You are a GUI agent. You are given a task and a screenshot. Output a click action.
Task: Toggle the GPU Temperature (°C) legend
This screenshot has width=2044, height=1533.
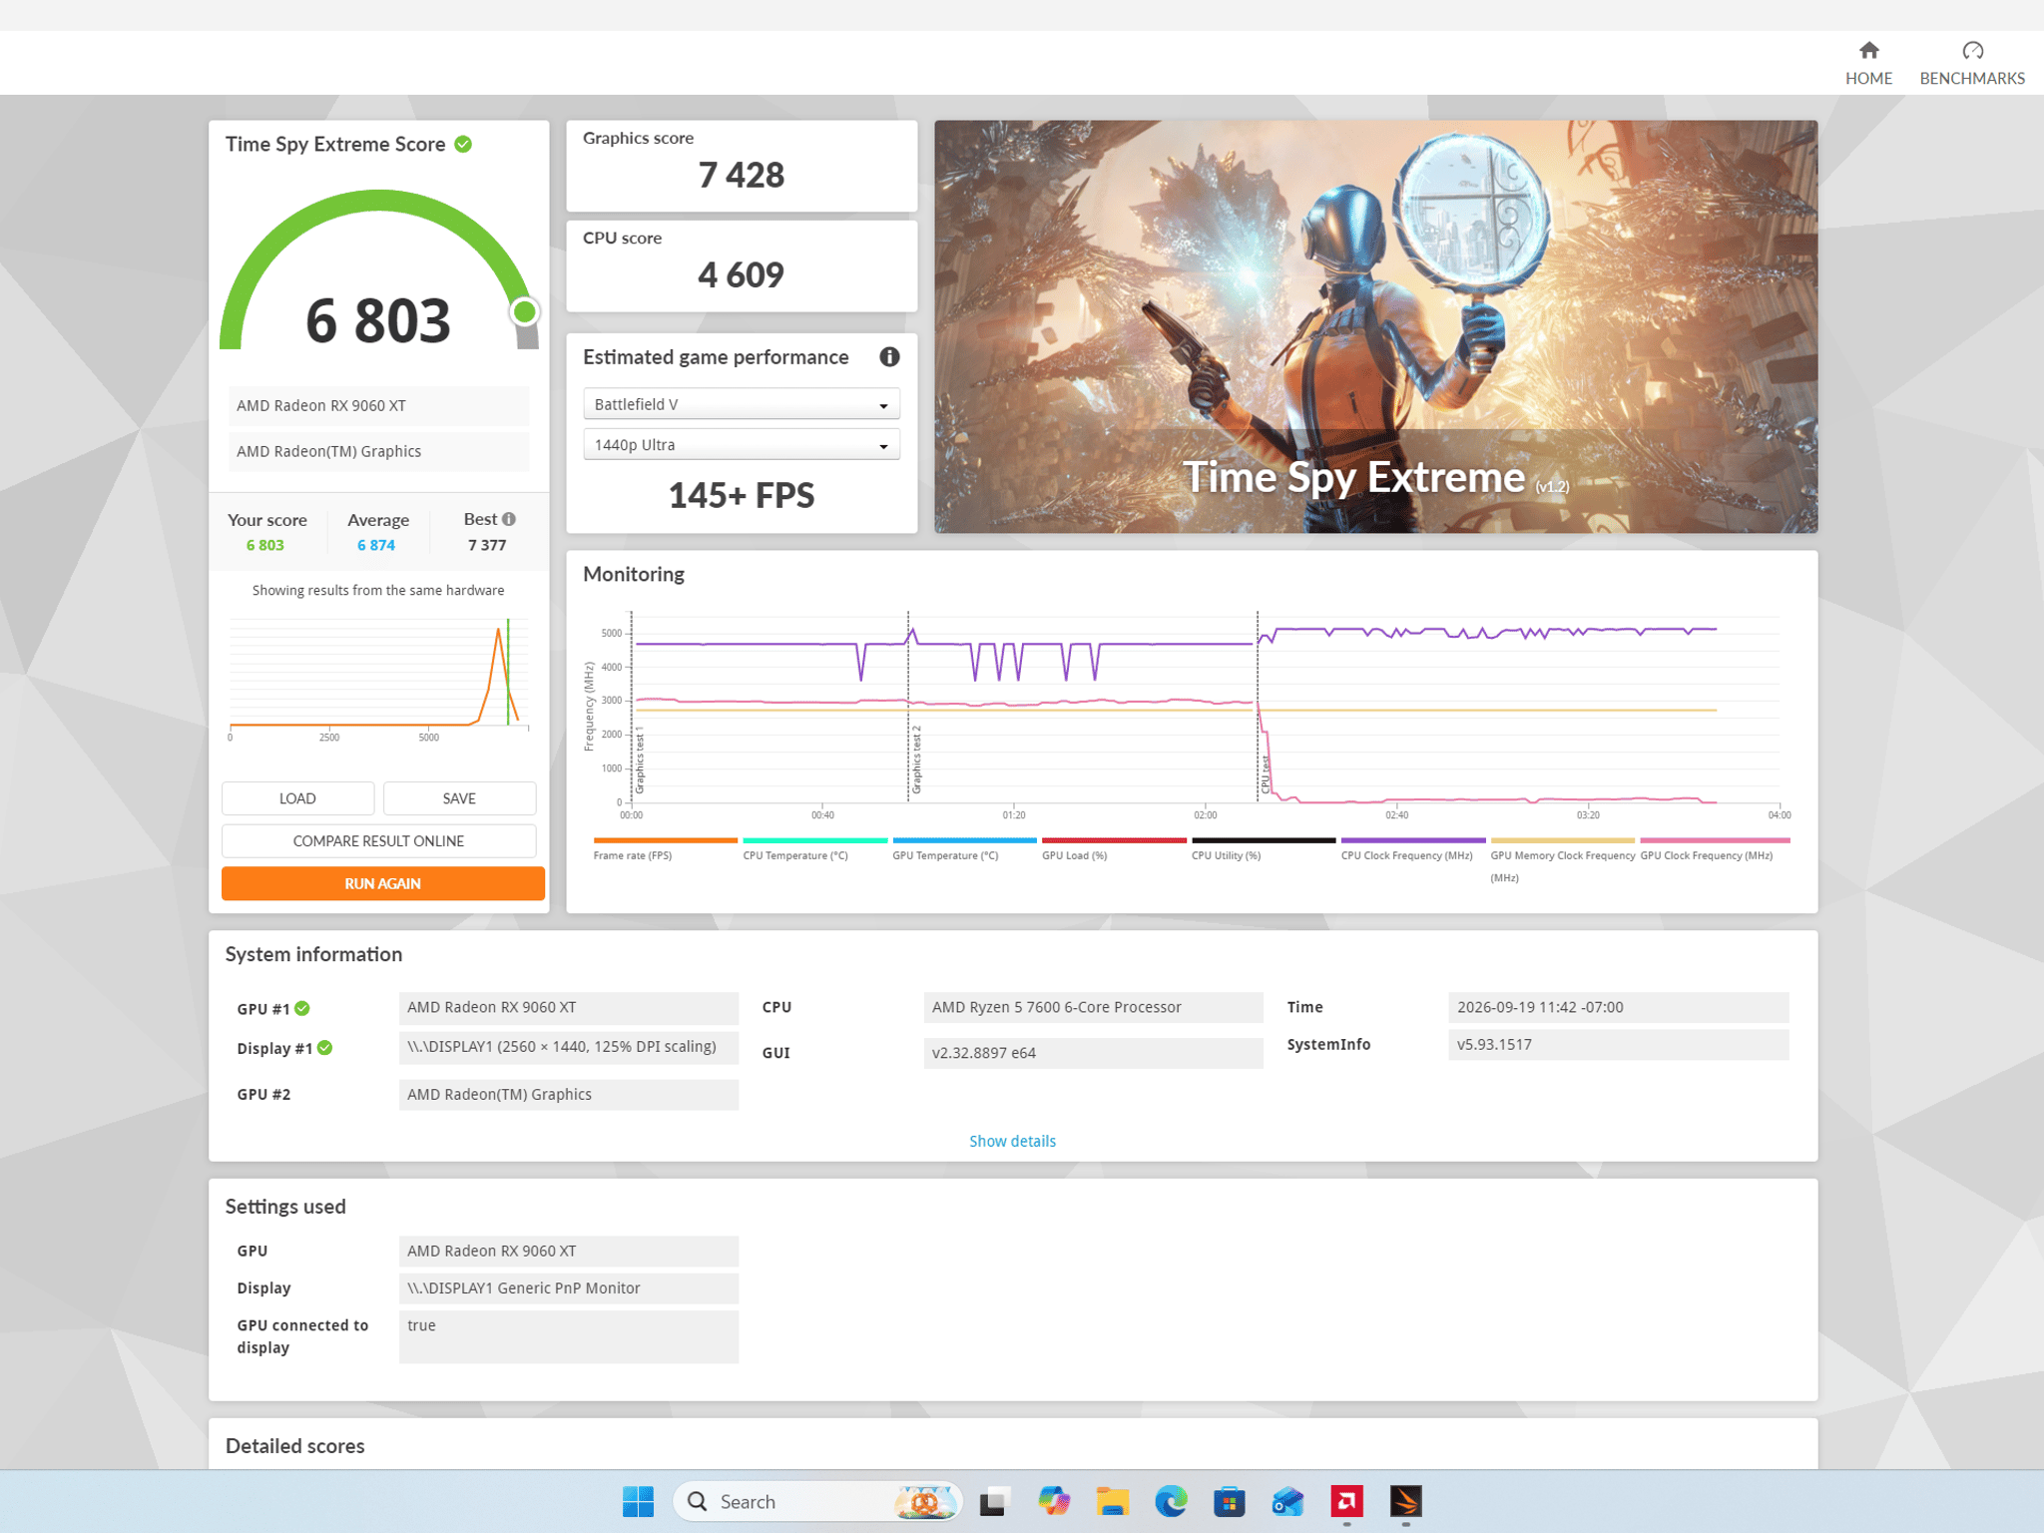(964, 849)
